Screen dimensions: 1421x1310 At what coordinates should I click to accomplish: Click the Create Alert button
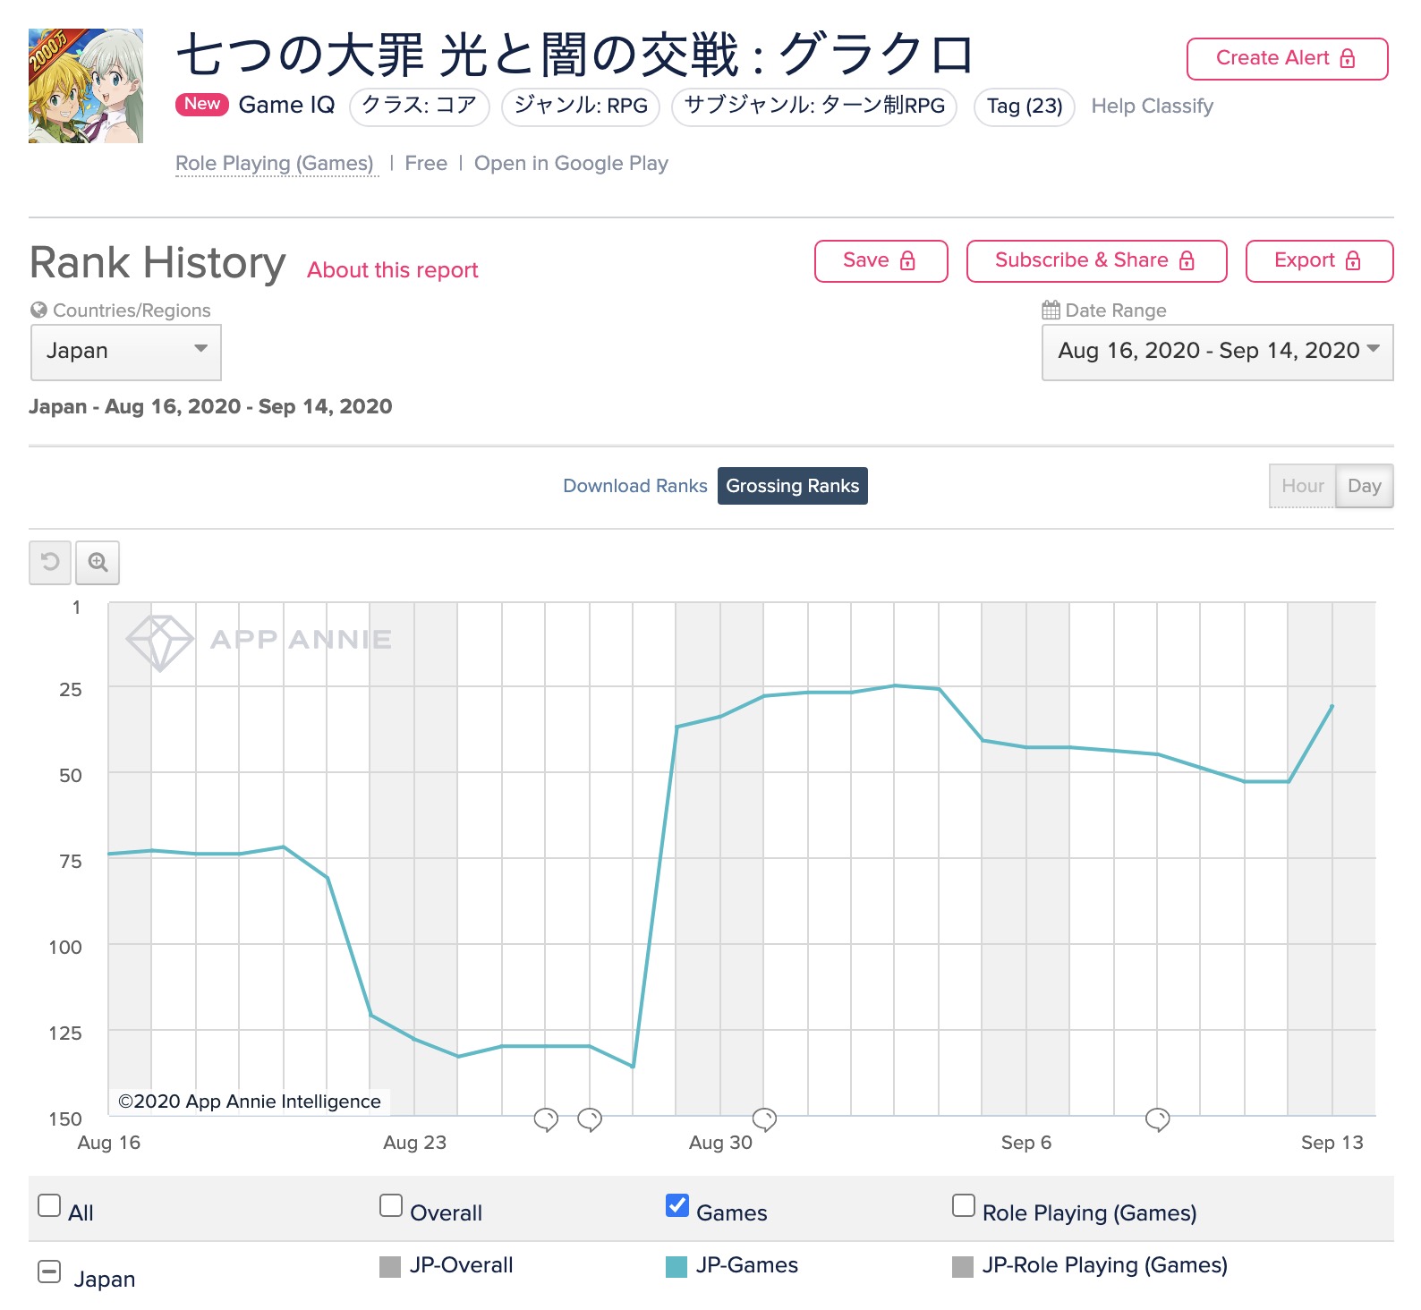click(x=1288, y=59)
